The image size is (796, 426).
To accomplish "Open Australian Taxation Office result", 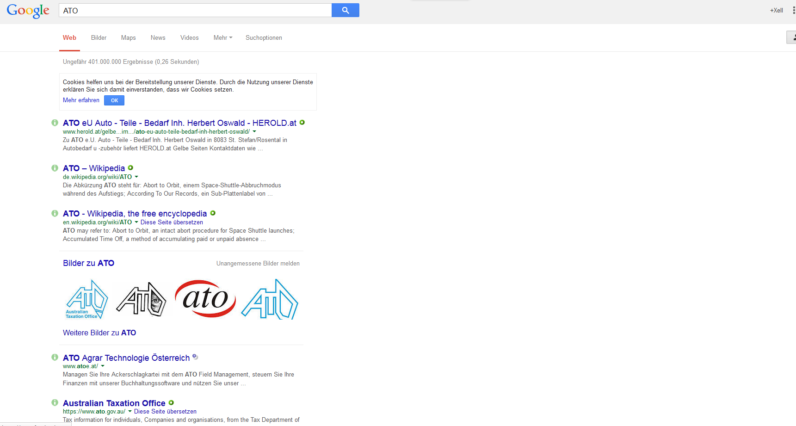I will click(x=114, y=403).
